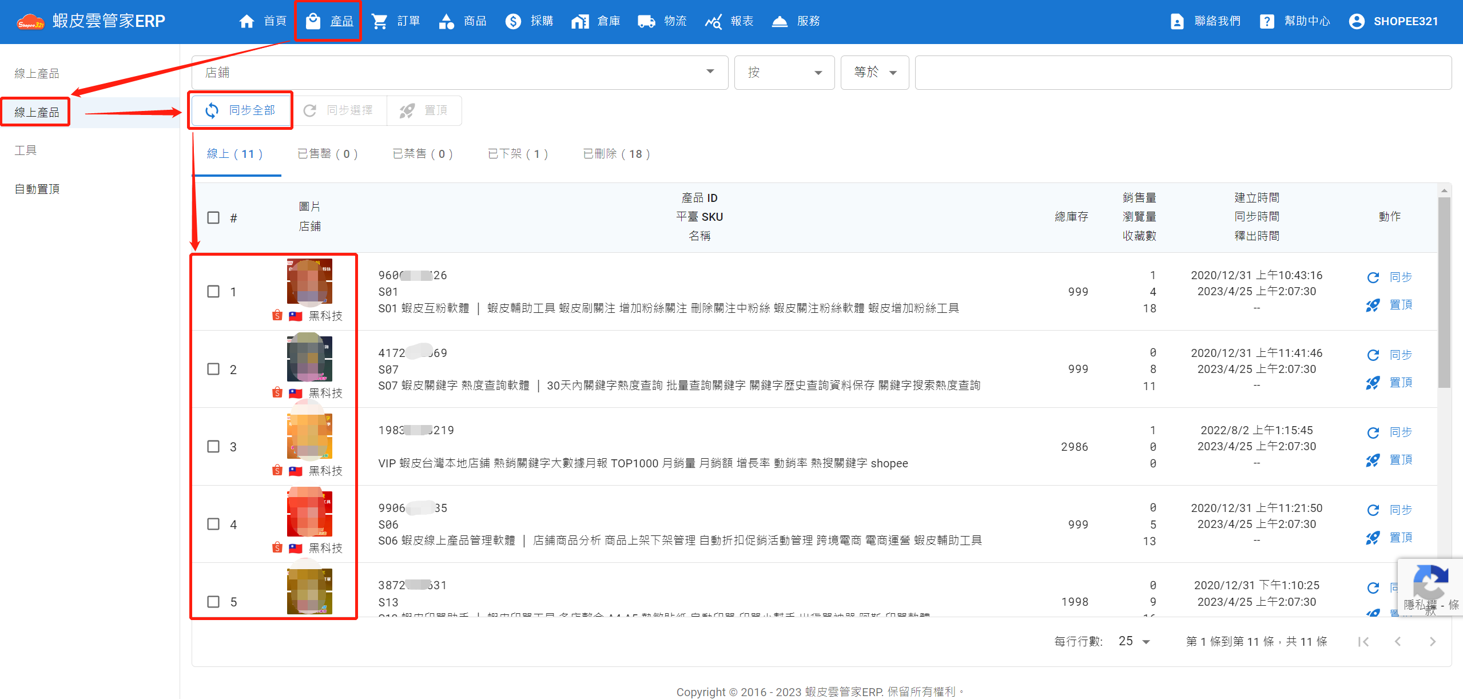Click sync icon for product S06
The width and height of the screenshot is (1463, 699).
pos(1373,510)
